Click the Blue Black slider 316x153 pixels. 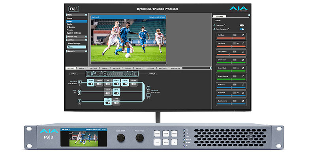point(231,96)
